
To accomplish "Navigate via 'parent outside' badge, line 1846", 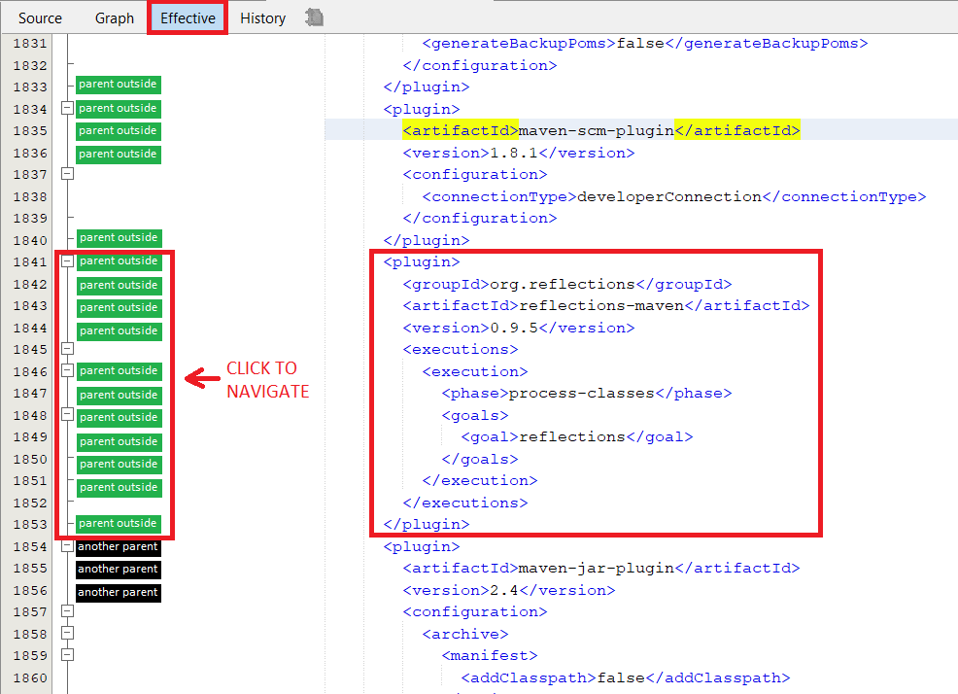I will pyautogui.click(x=119, y=371).
